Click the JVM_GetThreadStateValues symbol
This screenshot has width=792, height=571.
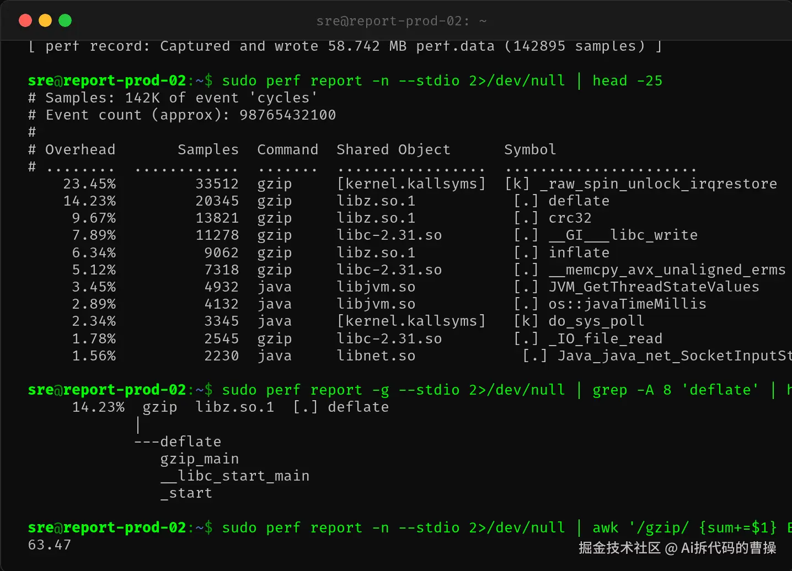point(654,287)
